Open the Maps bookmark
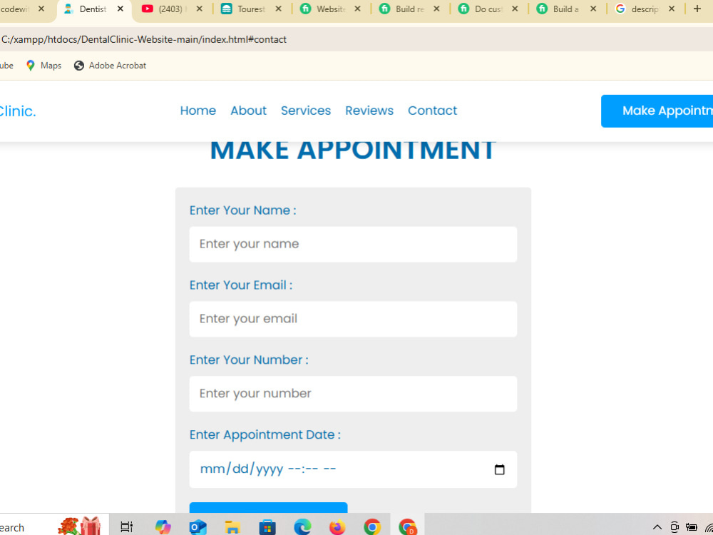 coord(43,66)
